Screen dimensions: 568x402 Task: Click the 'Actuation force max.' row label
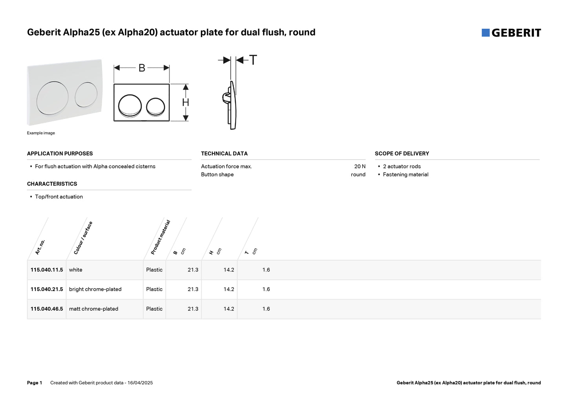pos(226,166)
